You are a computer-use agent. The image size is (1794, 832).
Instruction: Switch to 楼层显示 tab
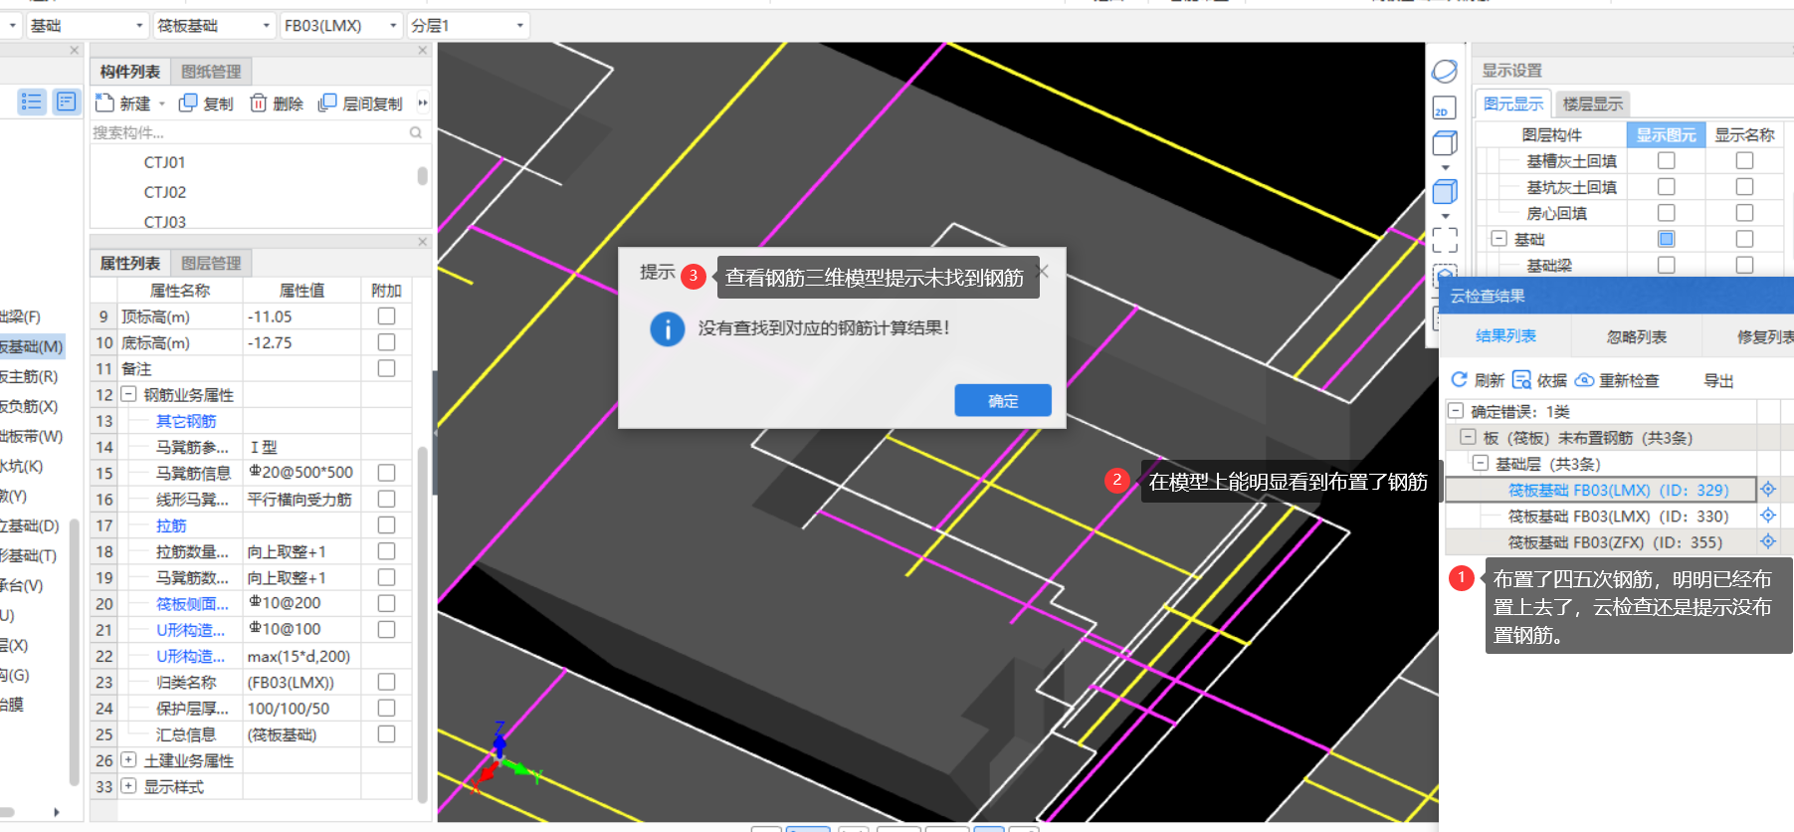coord(1592,104)
